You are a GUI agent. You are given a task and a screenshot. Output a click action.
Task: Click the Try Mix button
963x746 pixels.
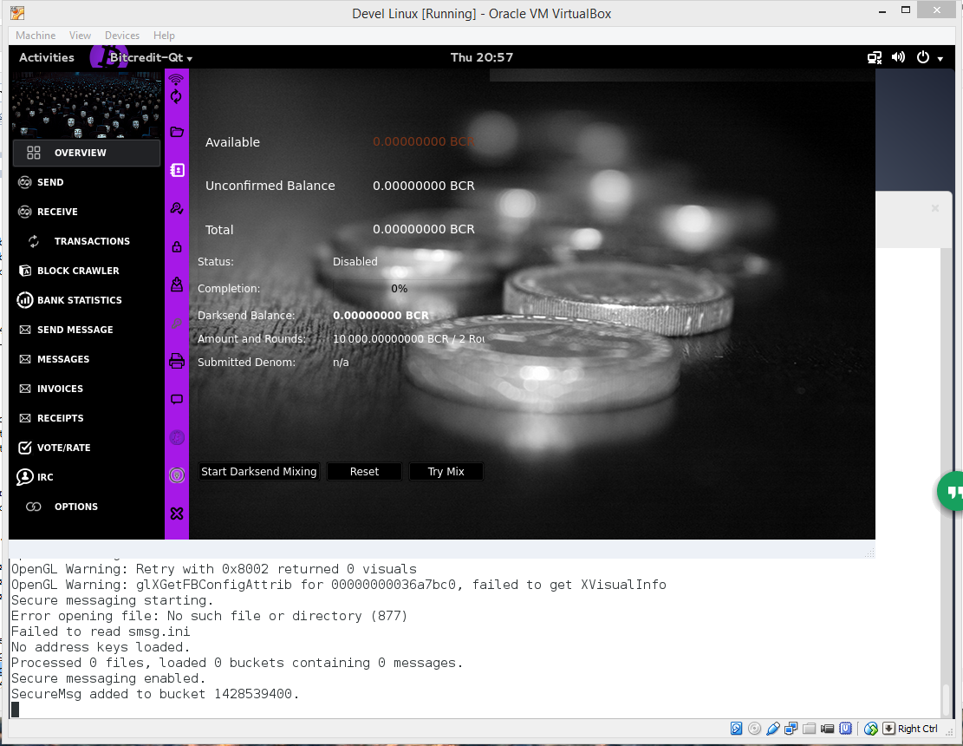[446, 471]
